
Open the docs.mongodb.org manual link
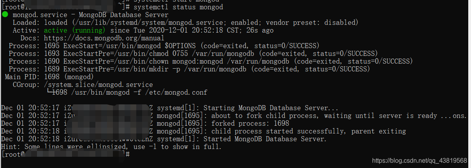(104, 38)
